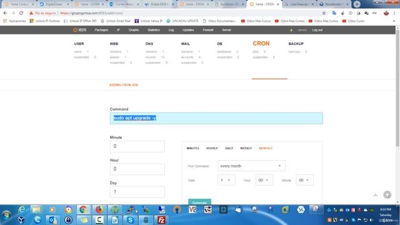Open the Graphs menu item
The height and width of the screenshot is (225, 400).
coord(134,30)
